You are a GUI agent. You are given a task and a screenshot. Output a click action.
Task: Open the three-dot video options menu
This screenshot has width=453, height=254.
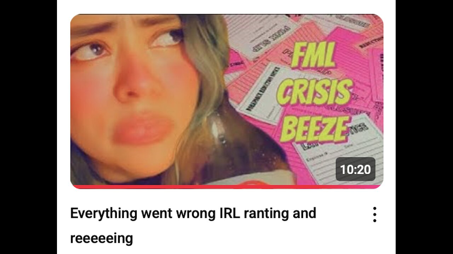[x=374, y=214]
